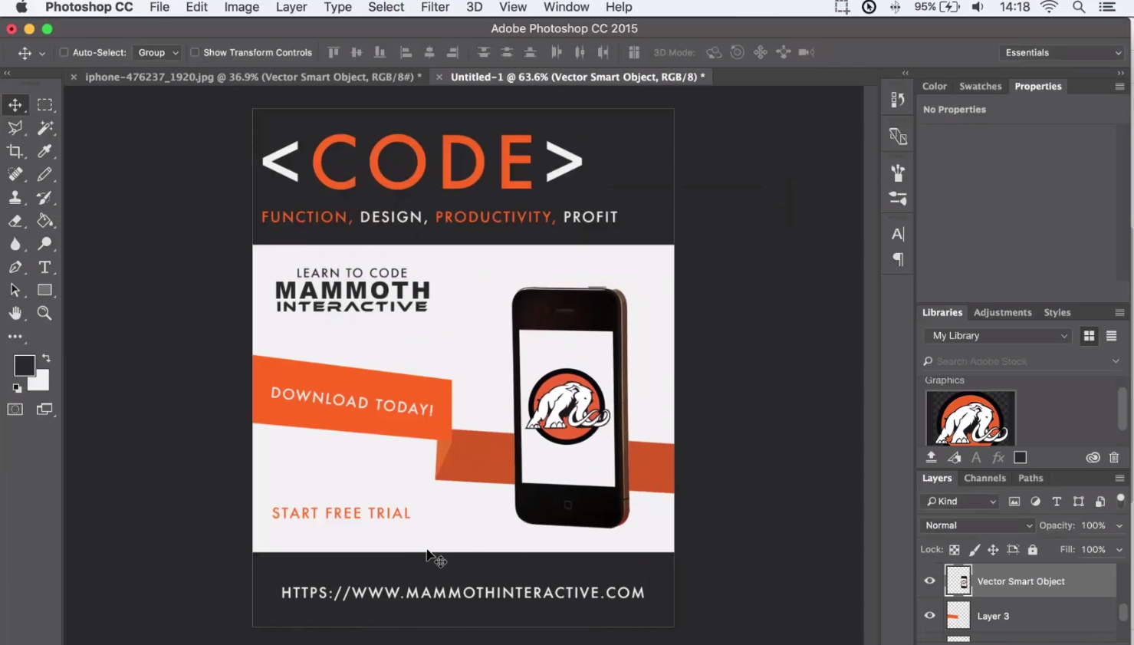Image resolution: width=1134 pixels, height=645 pixels.
Task: Switch to the Channels tab
Action: tap(984, 478)
